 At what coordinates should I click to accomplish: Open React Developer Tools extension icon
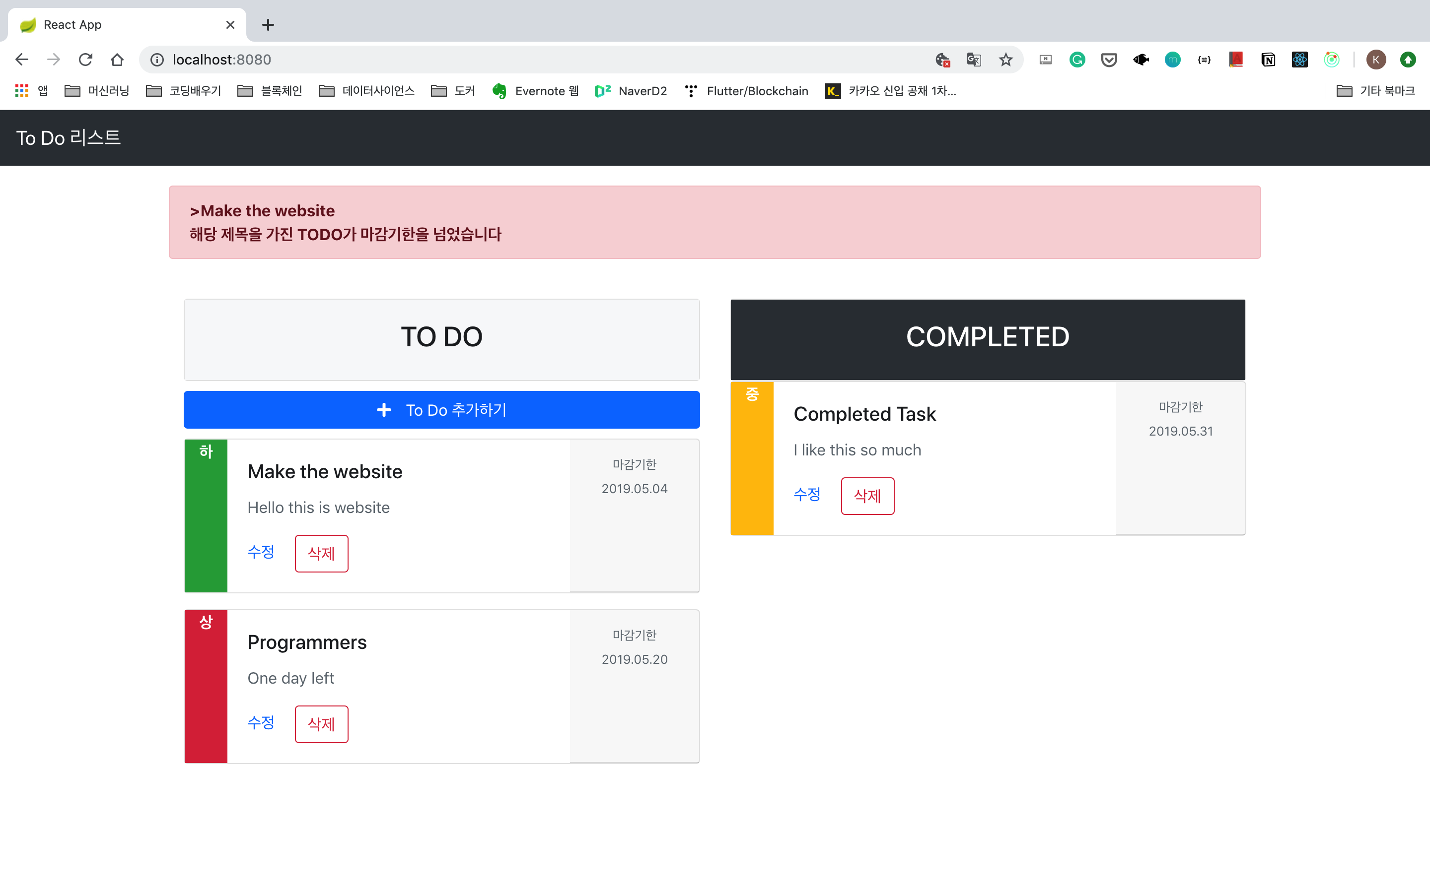(x=1299, y=60)
